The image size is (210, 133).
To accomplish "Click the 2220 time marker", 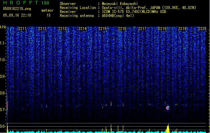I will [202, 28].
